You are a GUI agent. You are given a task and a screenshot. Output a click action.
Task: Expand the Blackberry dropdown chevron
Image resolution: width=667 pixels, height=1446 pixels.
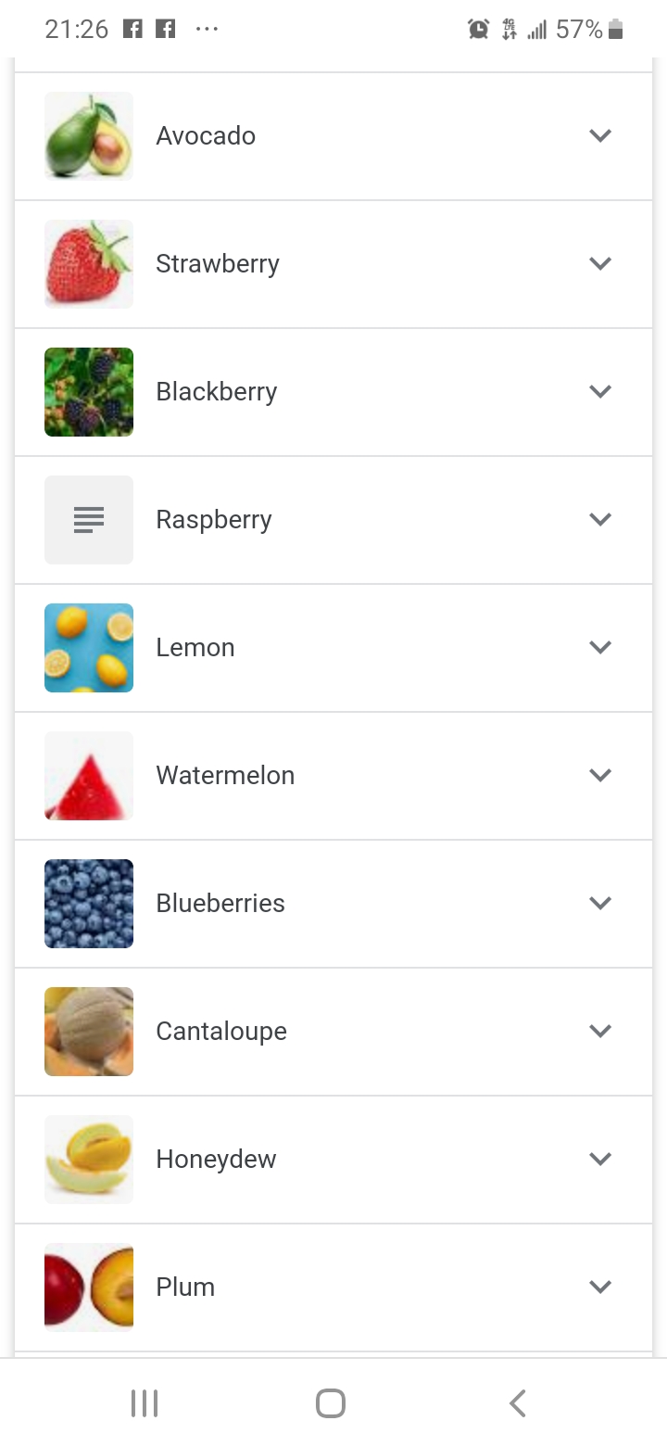[600, 391]
